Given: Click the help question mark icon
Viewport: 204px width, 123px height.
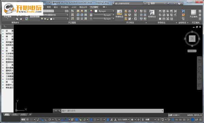Looking at the screenshot, I should 179,3.
